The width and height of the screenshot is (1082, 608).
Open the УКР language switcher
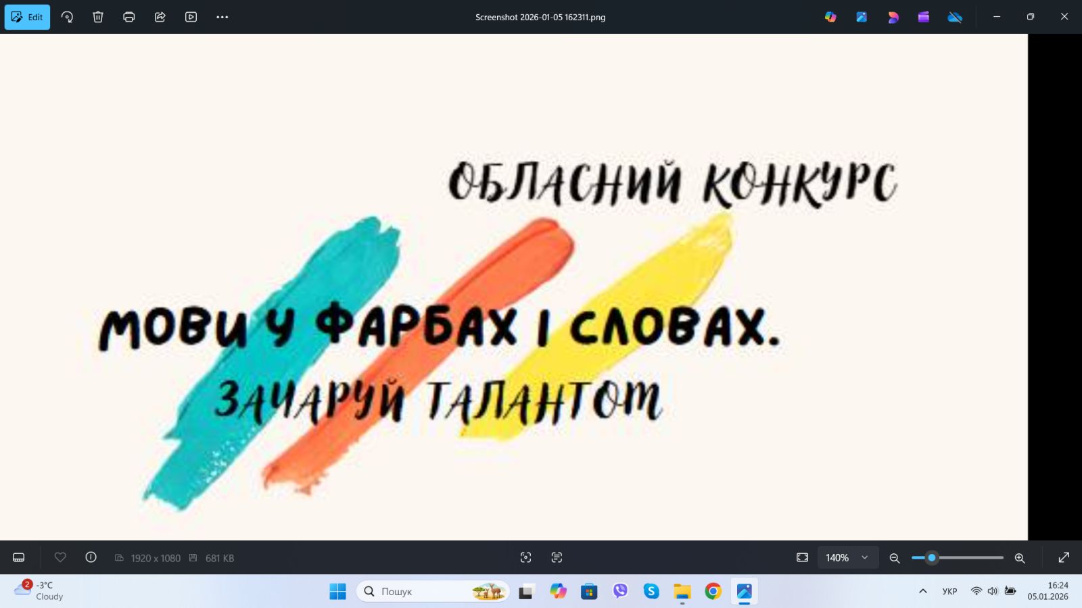click(x=949, y=591)
